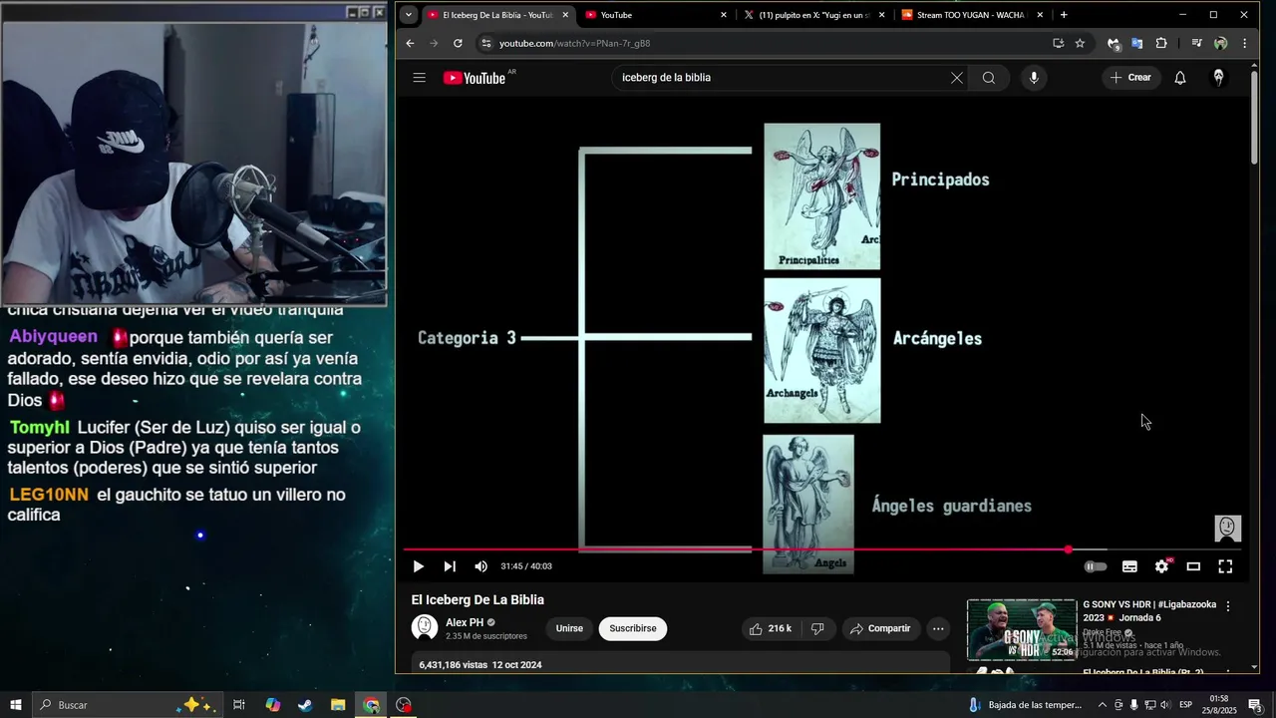Run the search with the magnifier button

pyautogui.click(x=989, y=78)
